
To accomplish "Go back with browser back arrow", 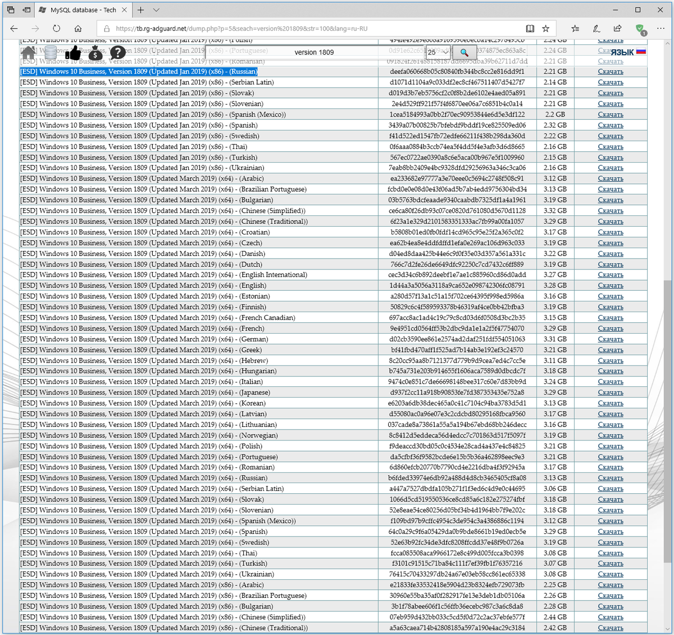I will (x=14, y=28).
